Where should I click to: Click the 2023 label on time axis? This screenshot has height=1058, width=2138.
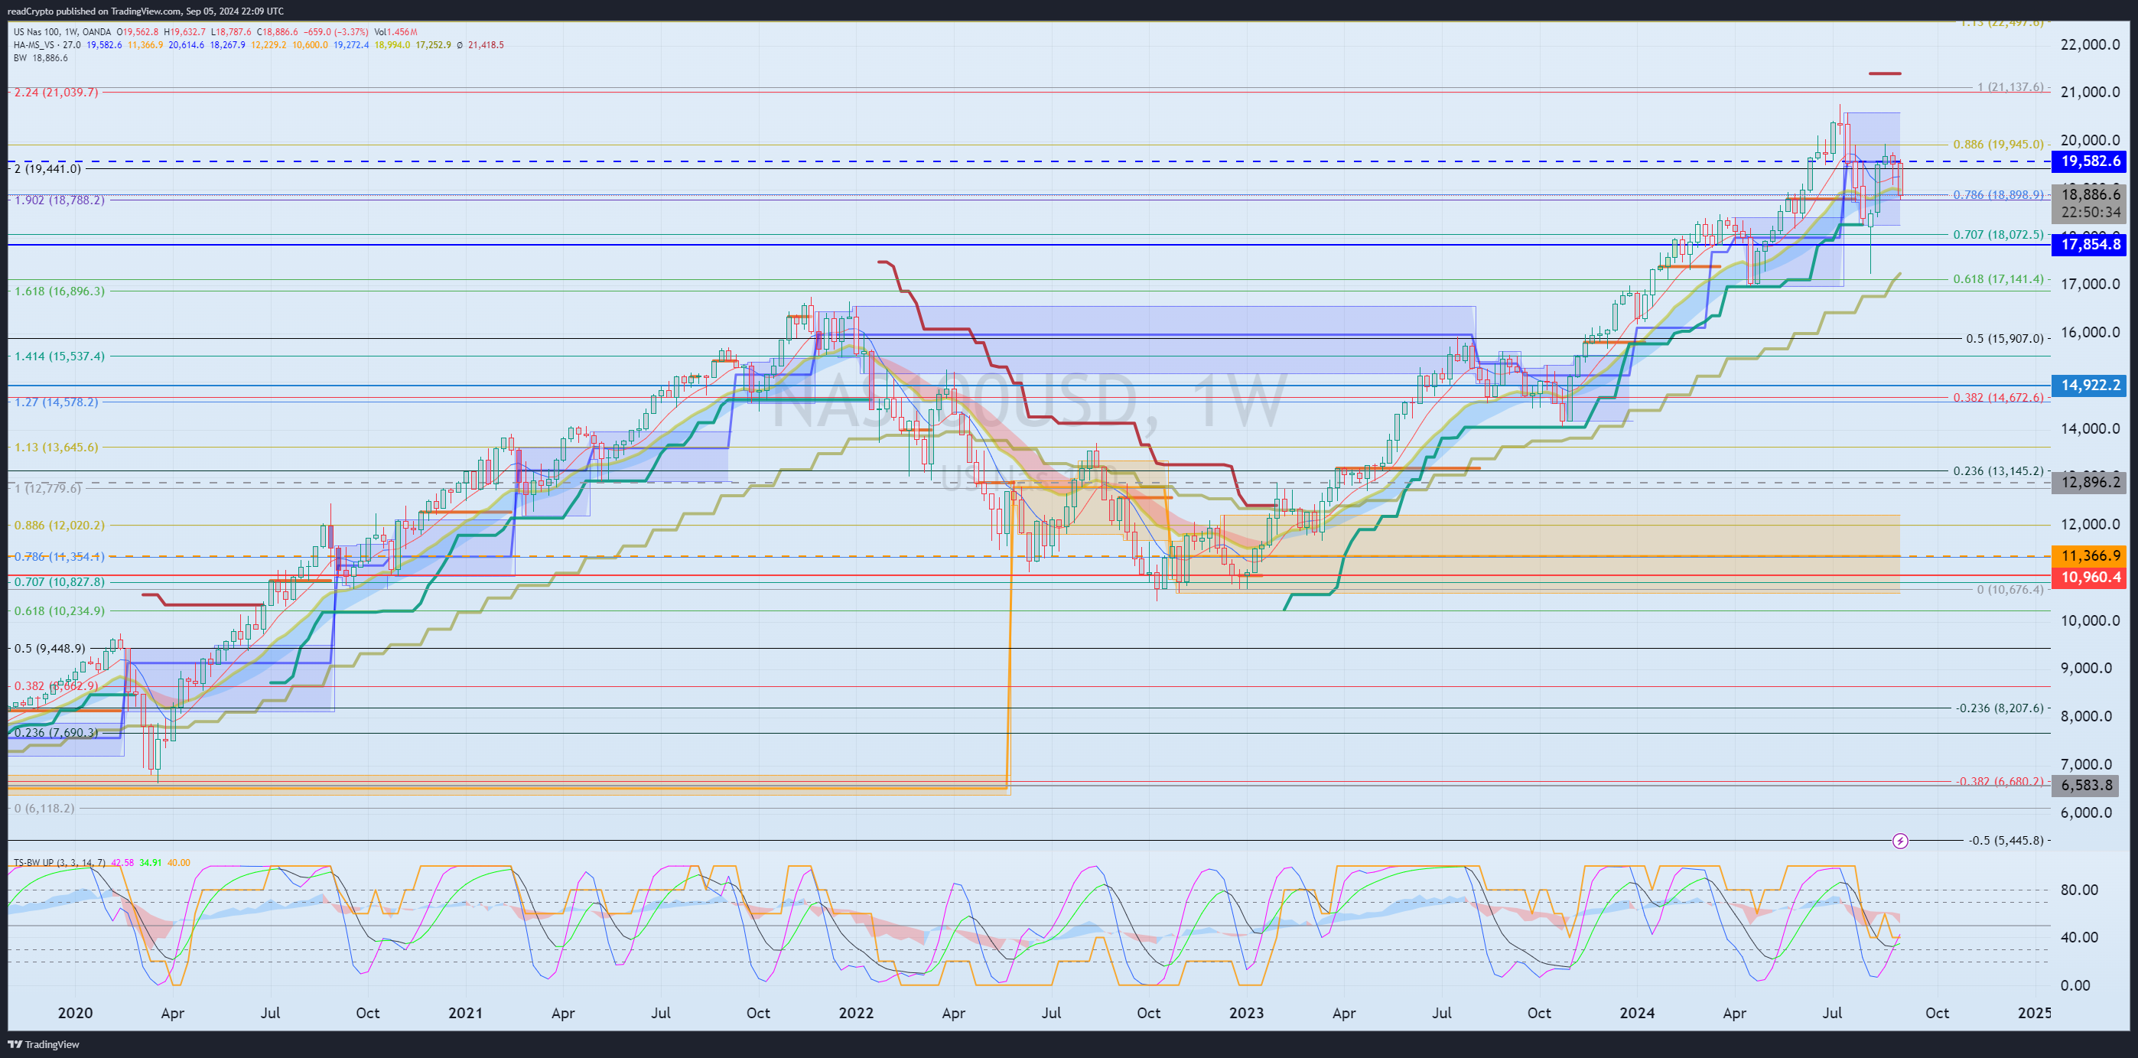point(1247,1012)
